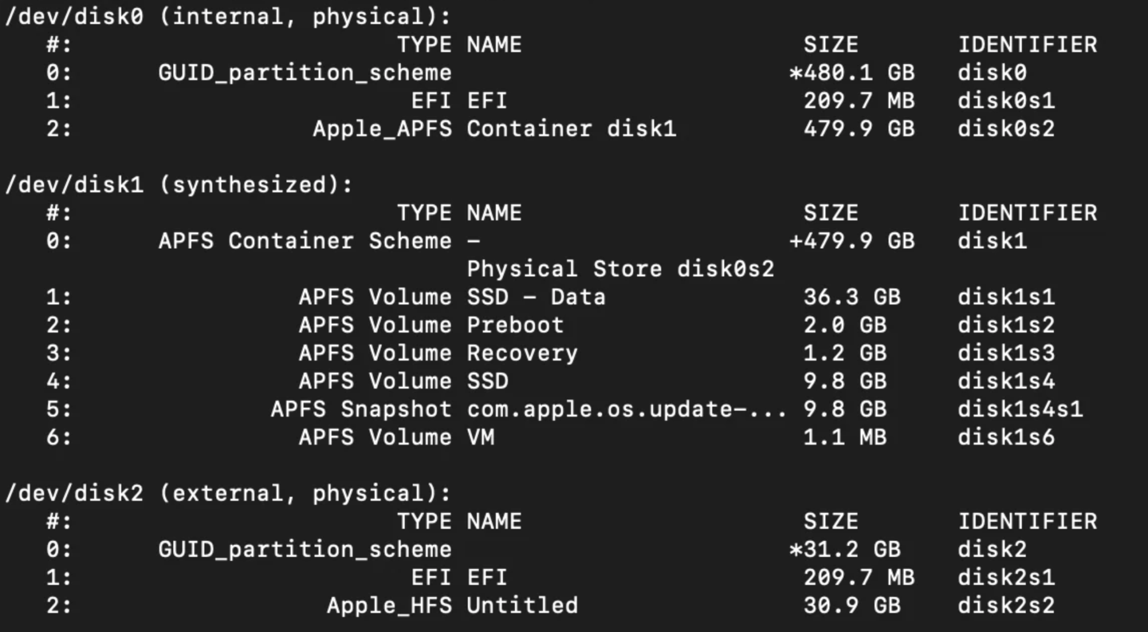This screenshot has width=1148, height=632.
Task: Click the Preboot volume name
Action: [x=515, y=325]
